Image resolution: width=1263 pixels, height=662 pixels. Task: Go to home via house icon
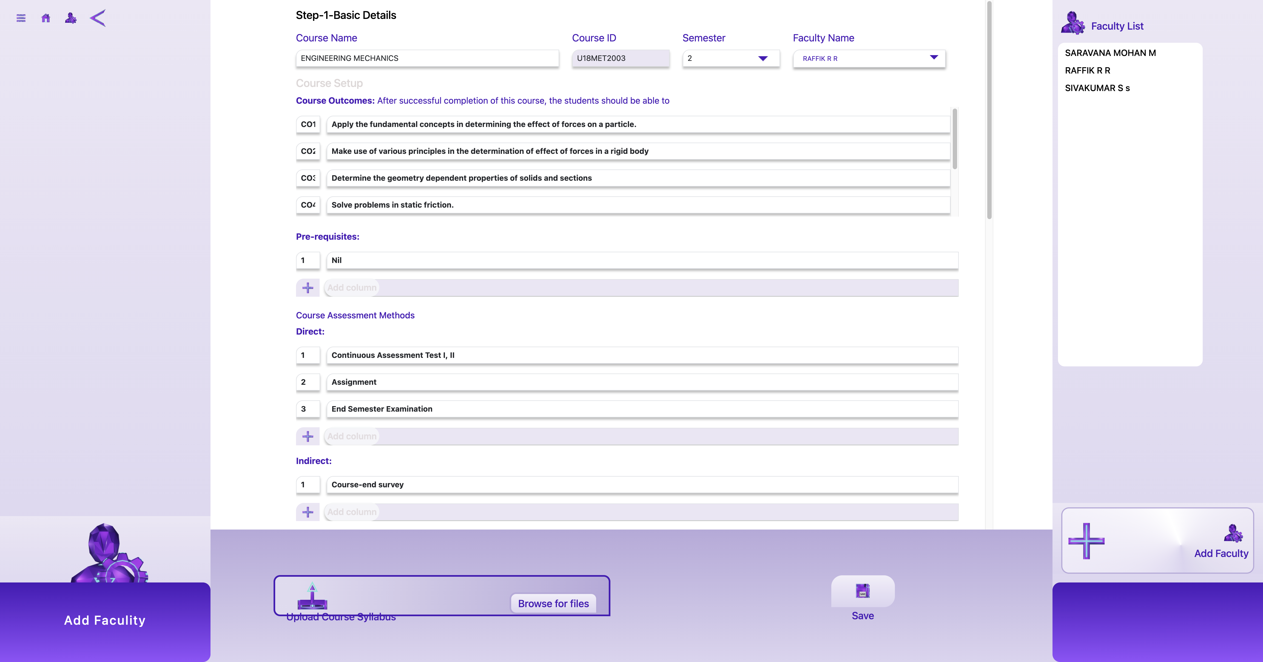[45, 18]
